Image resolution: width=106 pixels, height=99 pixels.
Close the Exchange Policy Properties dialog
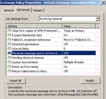(103, 3)
